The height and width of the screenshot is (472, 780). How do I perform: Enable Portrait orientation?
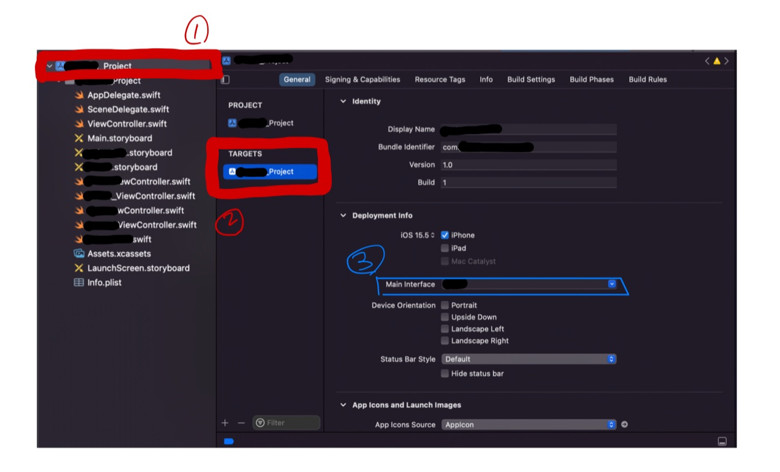point(445,305)
